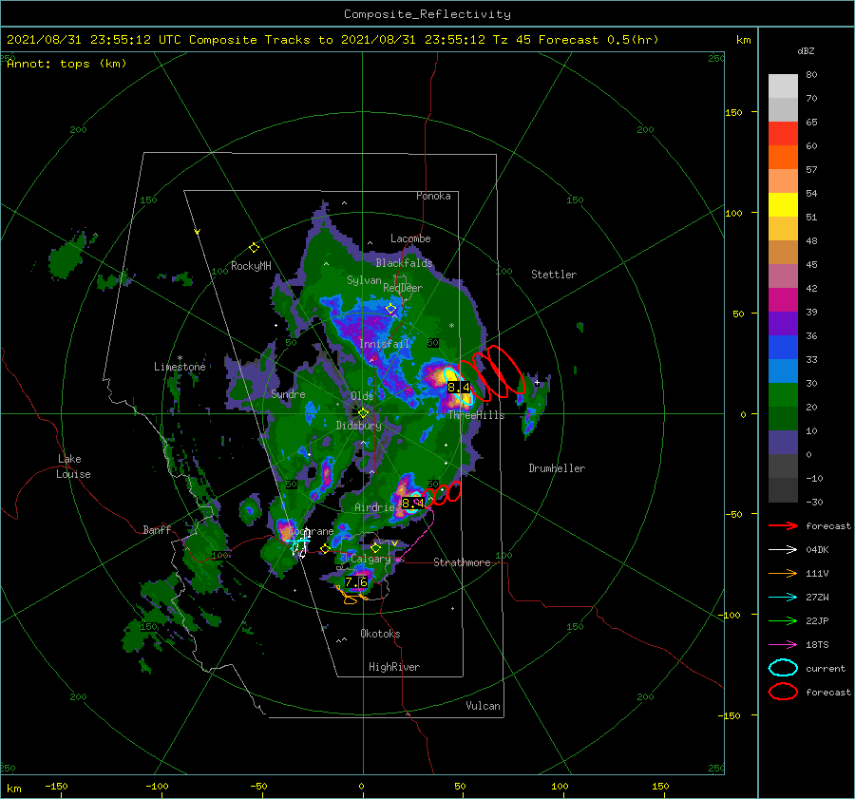Click the 80 dBZ light gray swatch

pos(783,86)
